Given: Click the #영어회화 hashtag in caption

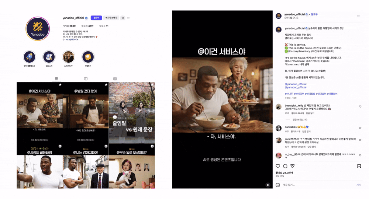Looking at the screenshot, I should (x=311, y=94).
